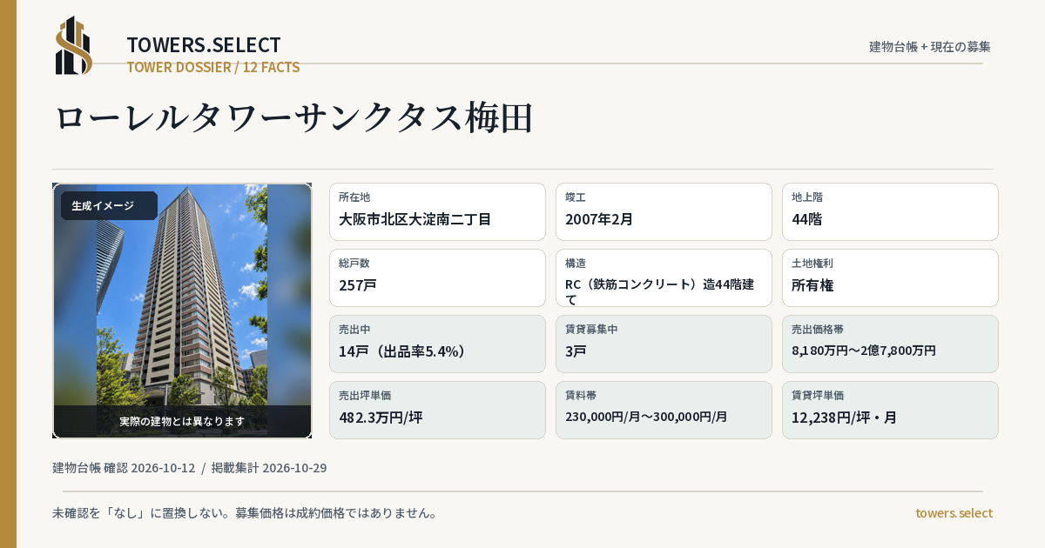Select the 竣工 card showing 2007年2月
The height and width of the screenshot is (548, 1045).
click(x=664, y=211)
